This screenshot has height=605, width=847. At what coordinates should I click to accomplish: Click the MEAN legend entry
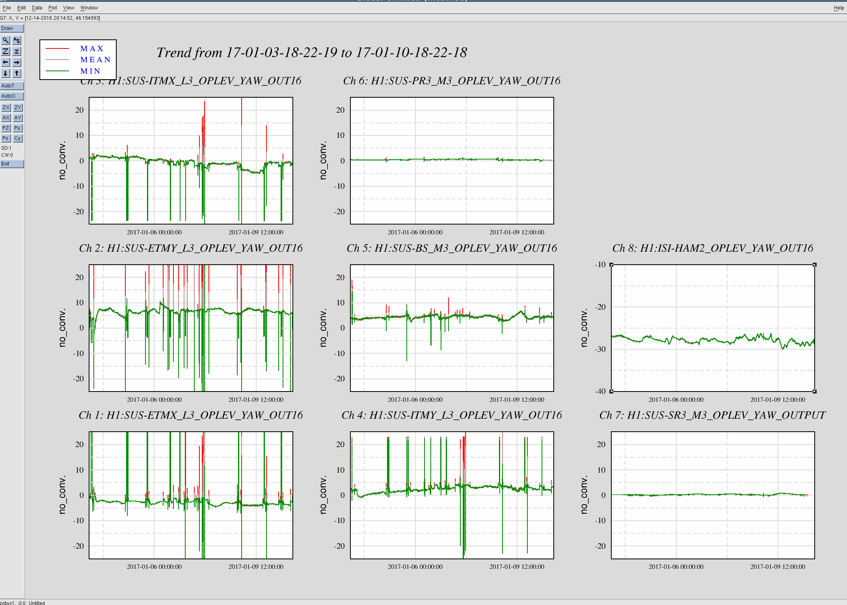click(x=95, y=59)
